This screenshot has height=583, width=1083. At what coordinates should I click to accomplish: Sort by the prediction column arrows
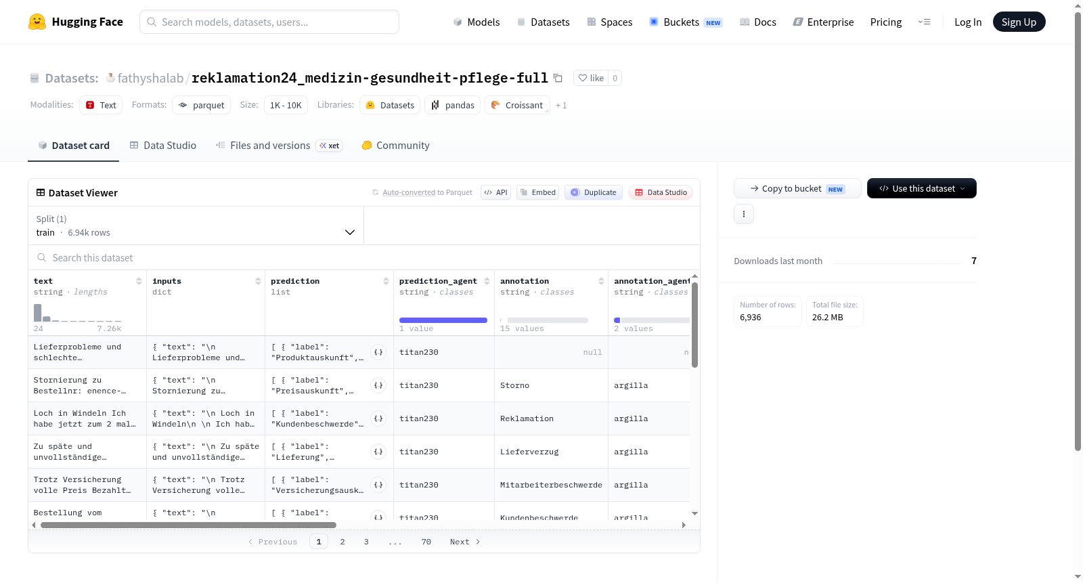386,281
